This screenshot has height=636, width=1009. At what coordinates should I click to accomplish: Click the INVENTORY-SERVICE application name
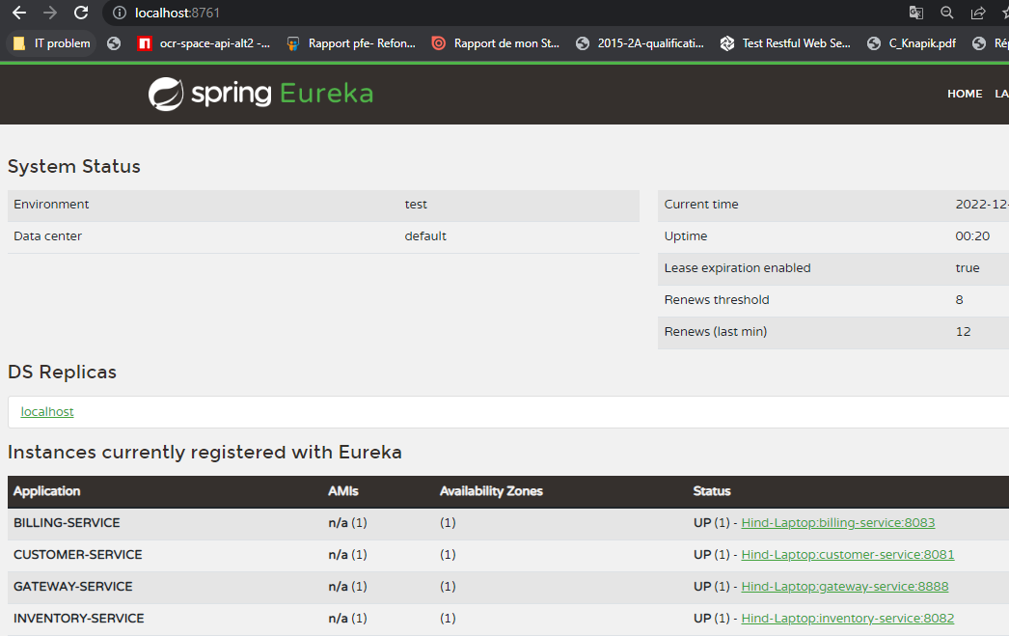click(x=78, y=619)
